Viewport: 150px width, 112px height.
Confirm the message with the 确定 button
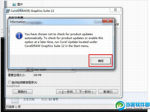[x=101, y=61]
